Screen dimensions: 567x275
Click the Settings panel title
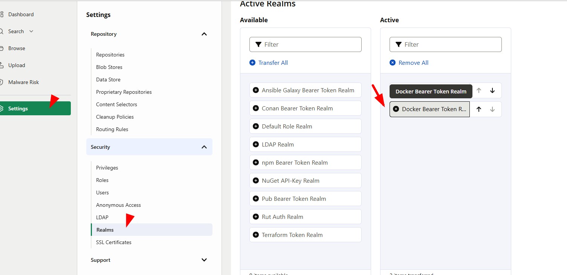(x=98, y=15)
